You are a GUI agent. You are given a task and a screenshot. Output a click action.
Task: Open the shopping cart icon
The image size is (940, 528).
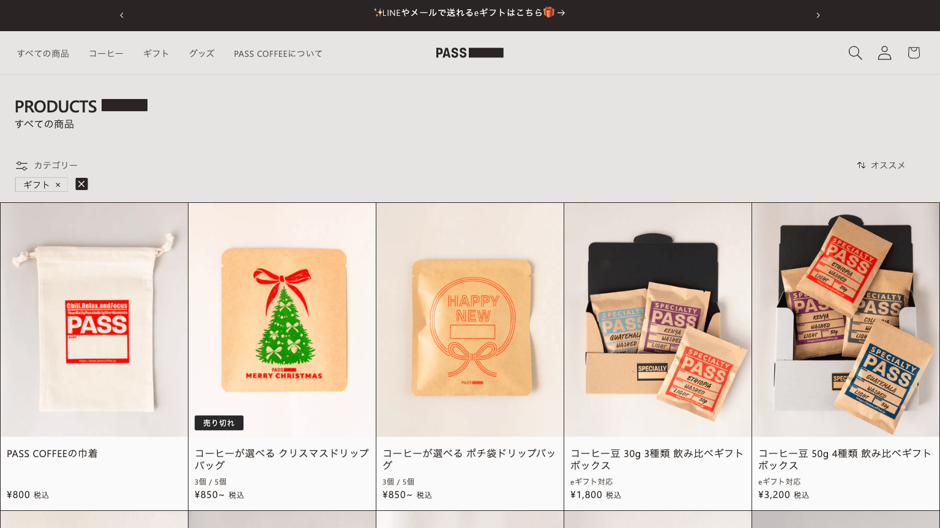[x=914, y=53]
